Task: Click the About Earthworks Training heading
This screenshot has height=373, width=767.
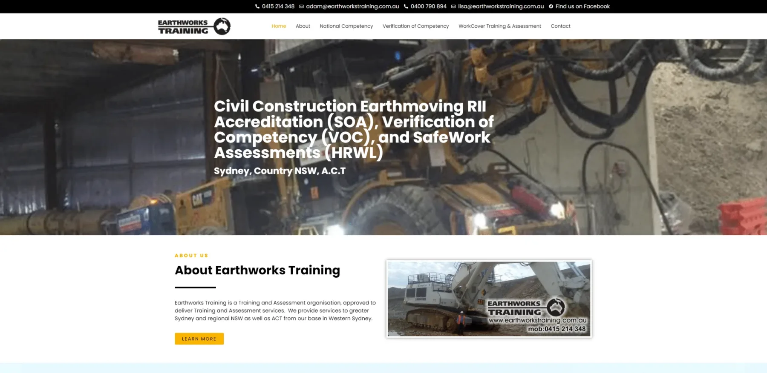Action: pos(257,270)
